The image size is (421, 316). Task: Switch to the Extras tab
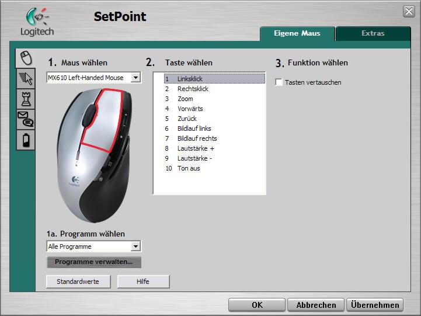coord(373,33)
